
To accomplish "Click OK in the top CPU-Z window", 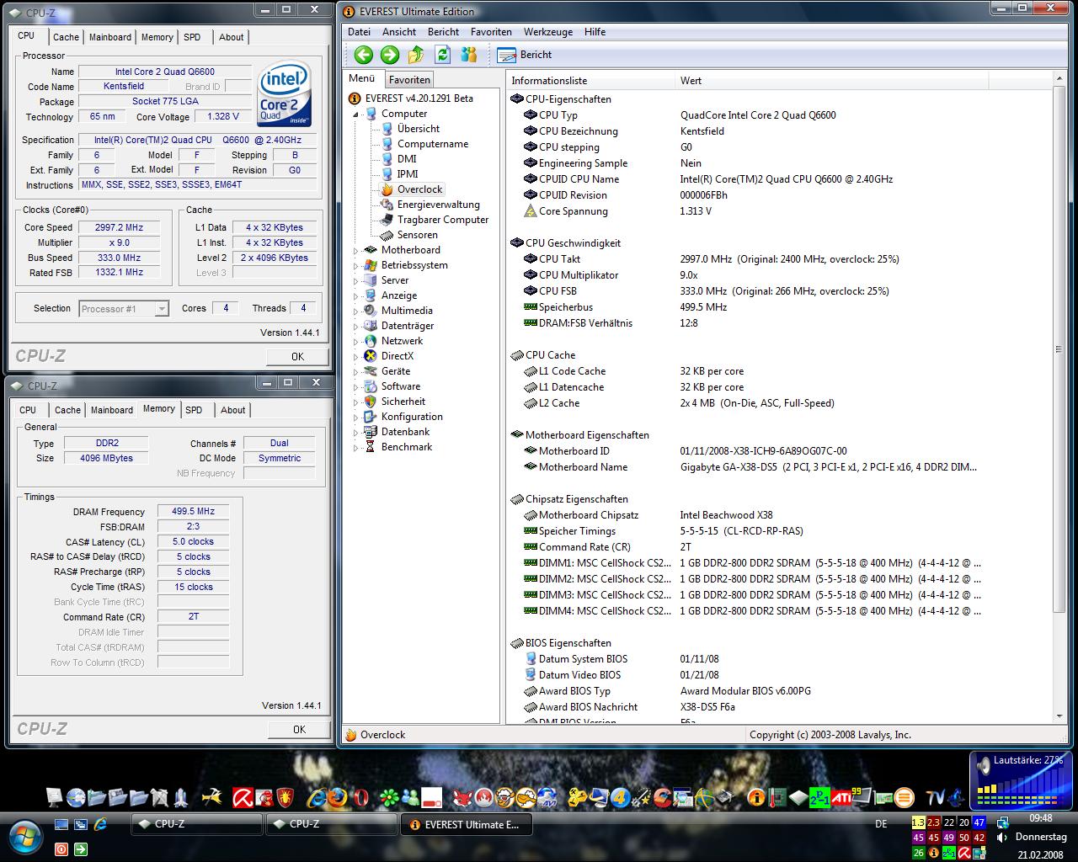I will click(x=297, y=356).
